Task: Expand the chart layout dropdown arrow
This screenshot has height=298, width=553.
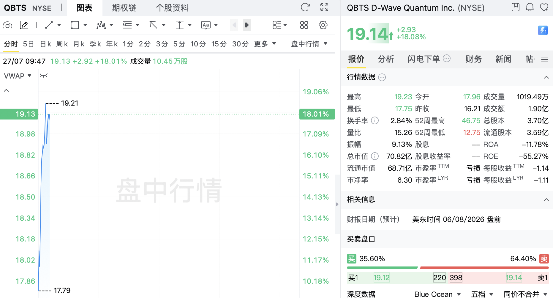Action: 285,25
